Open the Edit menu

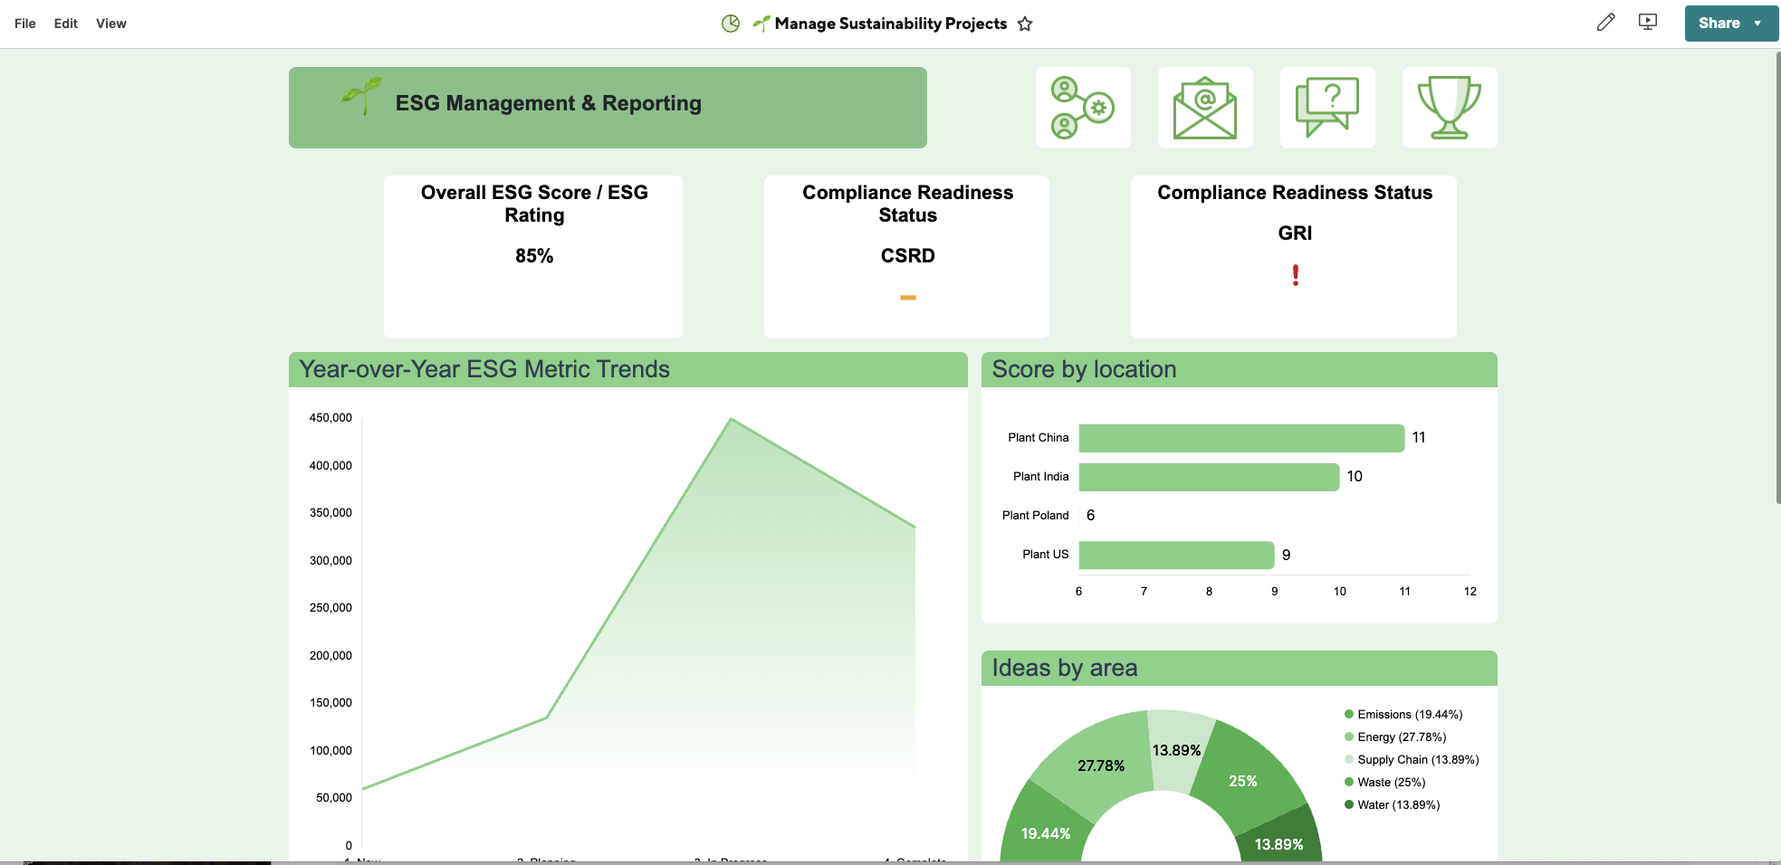tap(65, 24)
